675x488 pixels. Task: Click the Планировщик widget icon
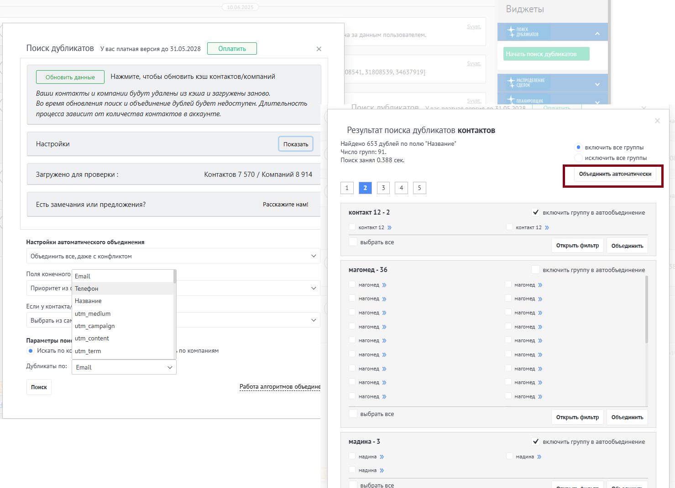click(511, 100)
